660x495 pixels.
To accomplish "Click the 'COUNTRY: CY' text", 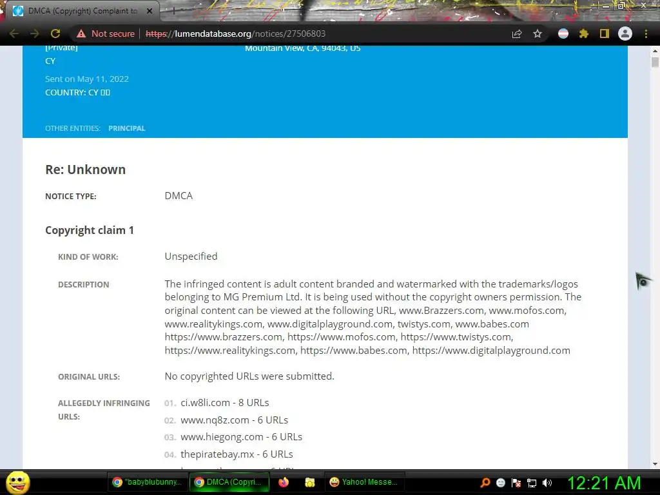I will click(77, 93).
